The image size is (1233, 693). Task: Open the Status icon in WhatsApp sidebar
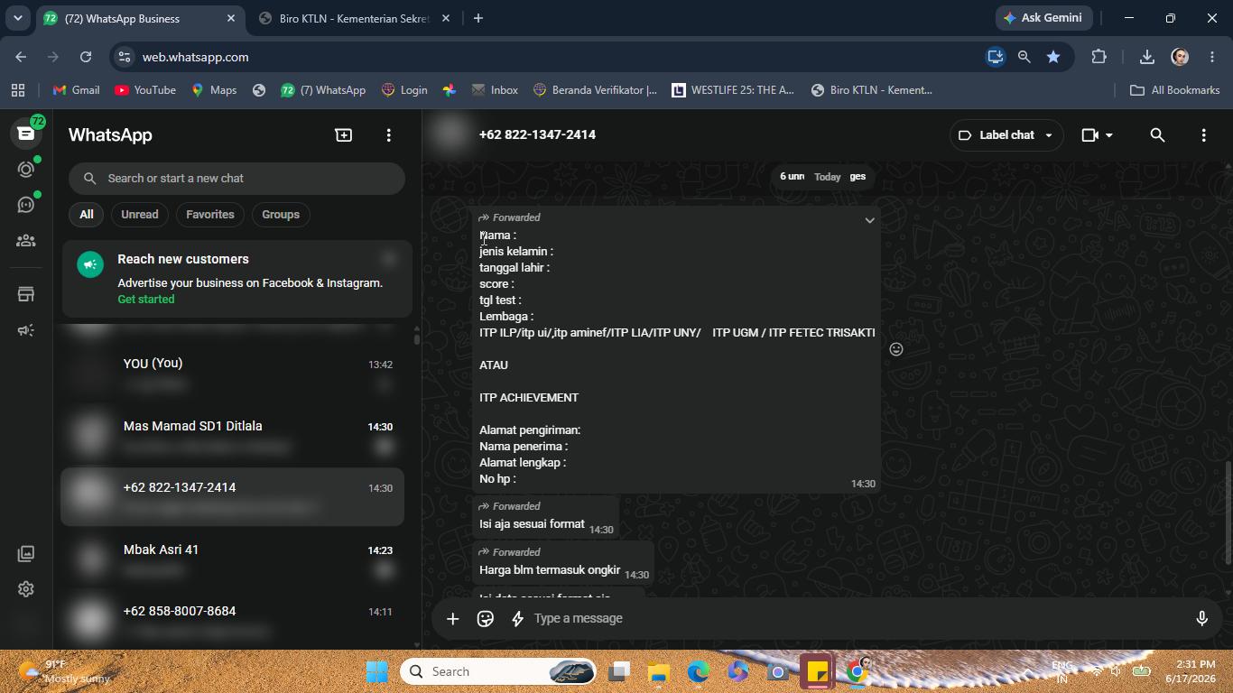[x=26, y=170]
